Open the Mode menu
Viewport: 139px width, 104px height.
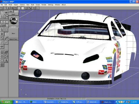click(10, 5)
